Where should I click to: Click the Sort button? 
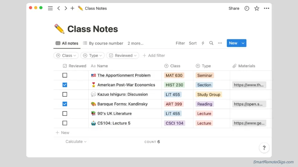193,43
